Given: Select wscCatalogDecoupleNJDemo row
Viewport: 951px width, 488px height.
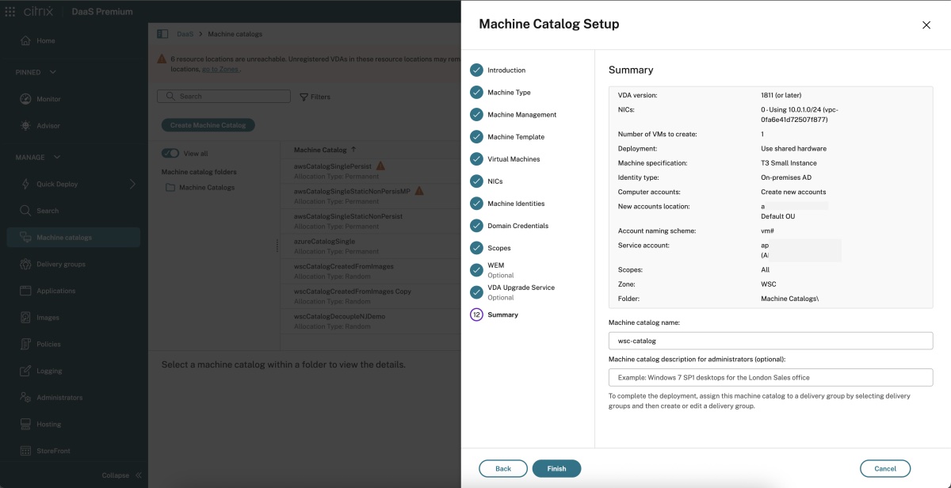Looking at the screenshot, I should (x=370, y=321).
